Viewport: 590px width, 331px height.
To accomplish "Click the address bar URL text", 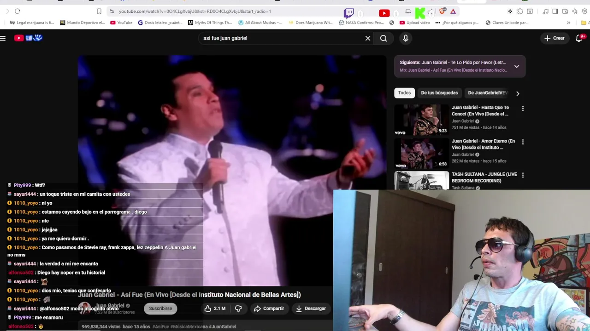I will (195, 11).
